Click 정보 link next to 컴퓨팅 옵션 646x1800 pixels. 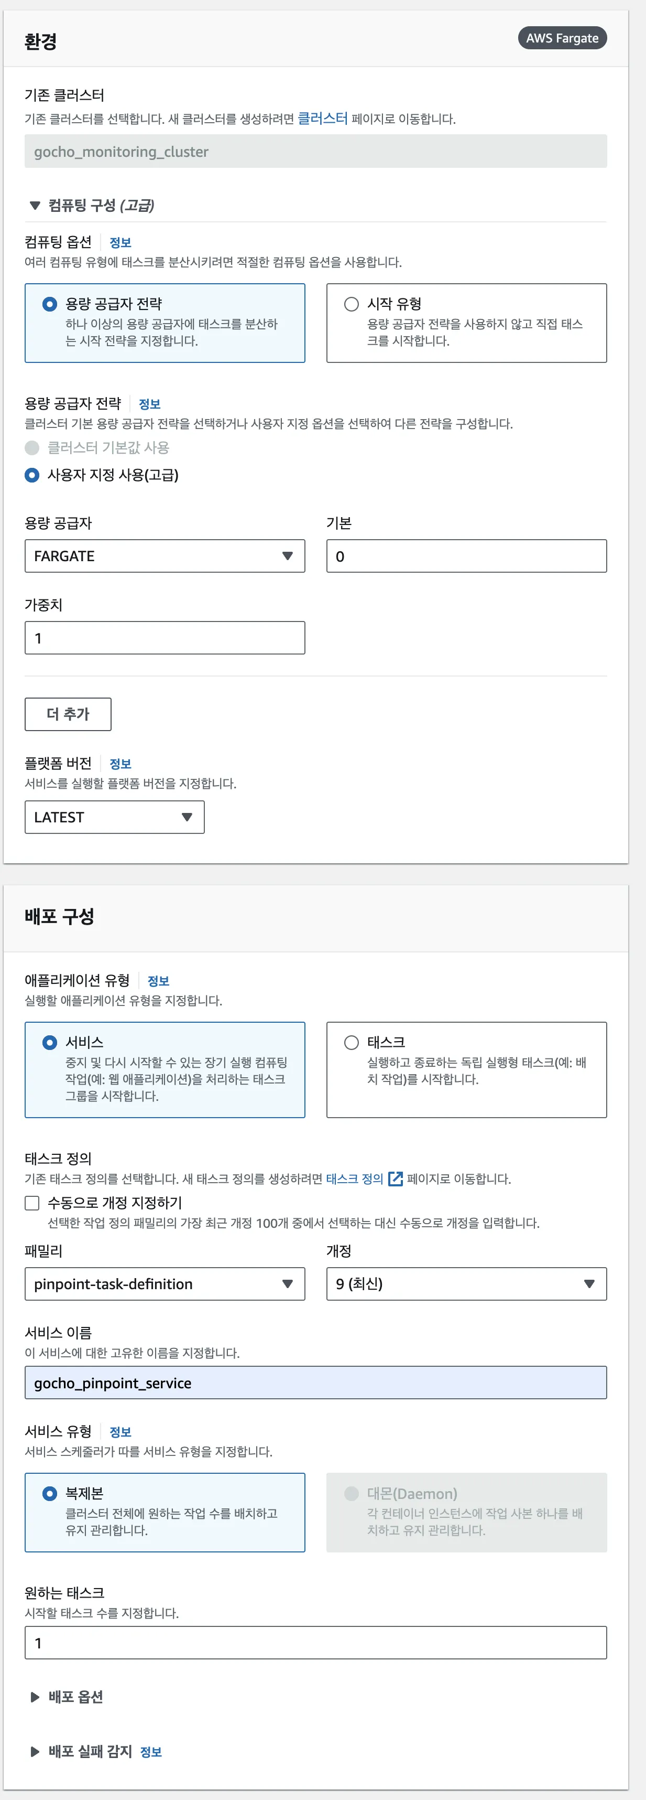coord(120,242)
